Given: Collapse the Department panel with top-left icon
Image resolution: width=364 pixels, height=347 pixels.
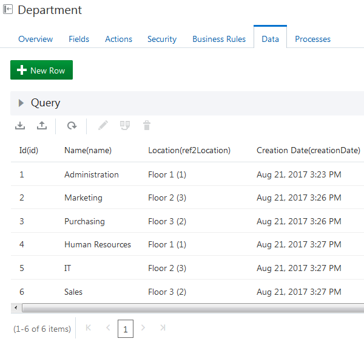Looking at the screenshot, I should (x=8, y=10).
